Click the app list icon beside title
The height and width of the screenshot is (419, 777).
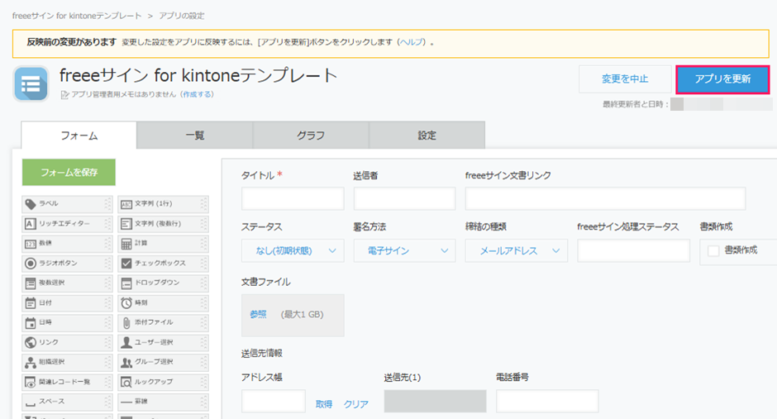[31, 83]
